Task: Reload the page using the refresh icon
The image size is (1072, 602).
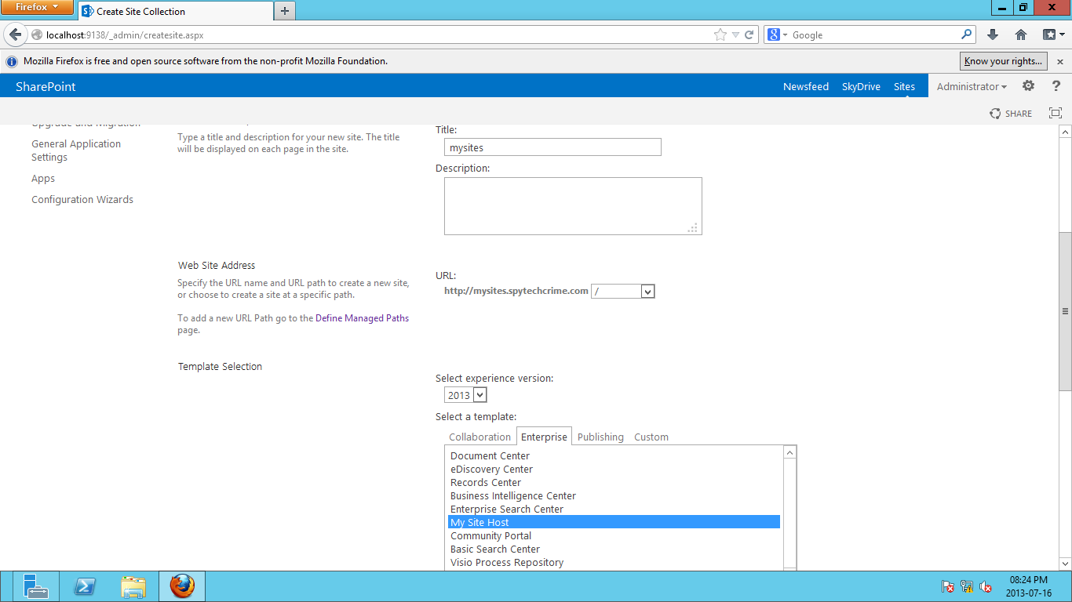Action: click(x=749, y=34)
